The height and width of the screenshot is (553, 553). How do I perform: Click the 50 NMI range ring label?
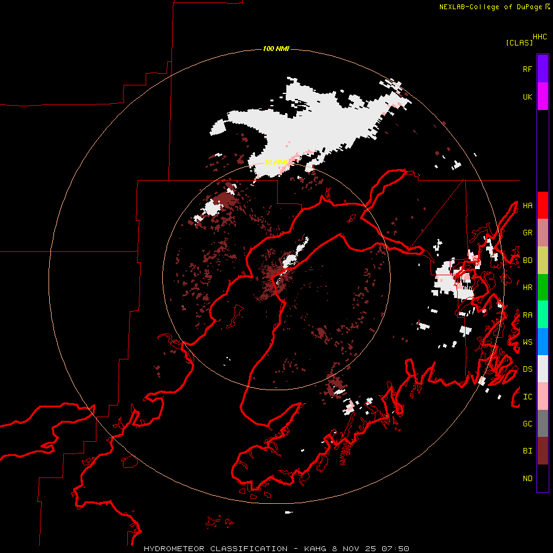[x=276, y=162]
